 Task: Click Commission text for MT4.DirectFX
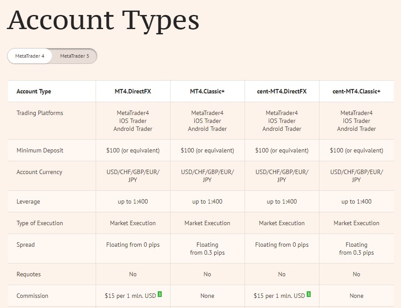[x=130, y=296]
